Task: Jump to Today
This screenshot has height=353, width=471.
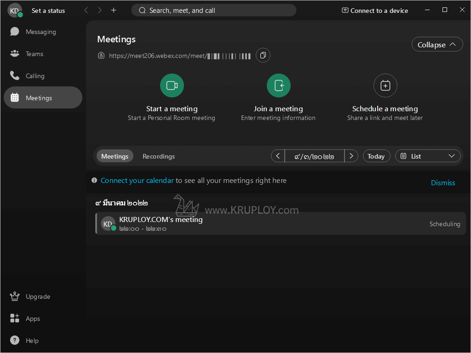Action: tap(376, 156)
